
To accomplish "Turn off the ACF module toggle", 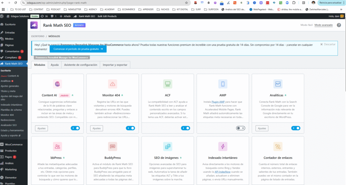I will (185, 128).
